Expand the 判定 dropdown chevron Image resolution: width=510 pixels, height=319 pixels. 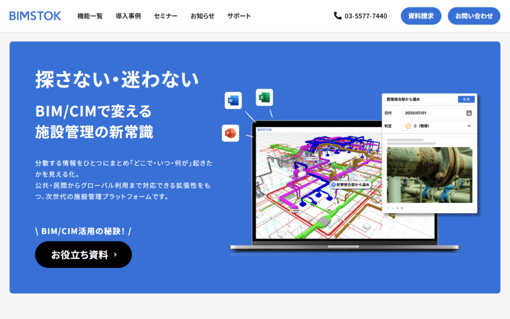point(469,126)
